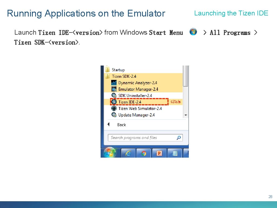
Task: Click the Startup folder icon
Action: click(107, 70)
